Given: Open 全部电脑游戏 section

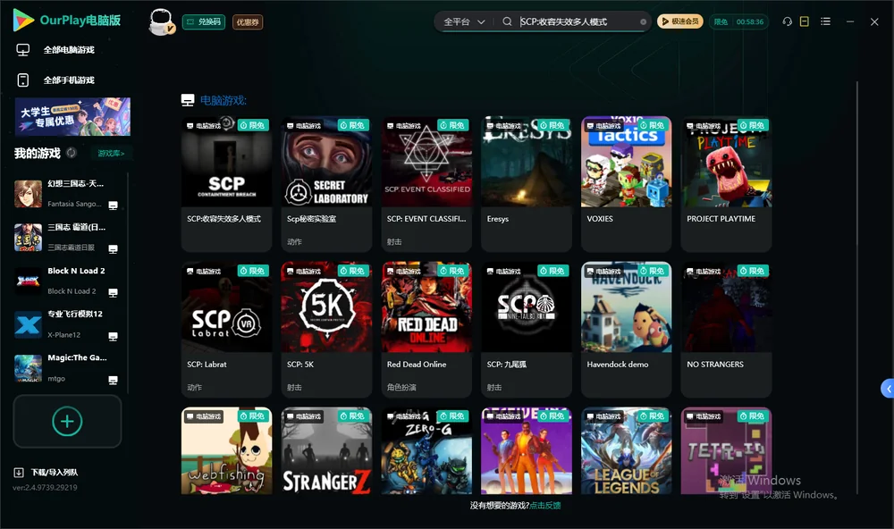Looking at the screenshot, I should (69, 50).
